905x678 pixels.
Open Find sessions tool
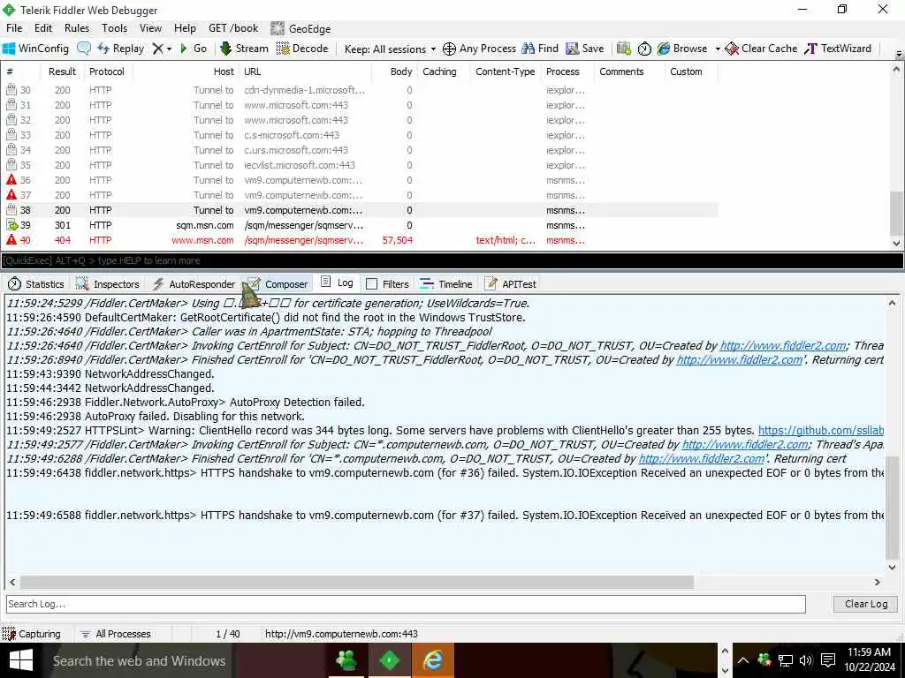coord(540,49)
